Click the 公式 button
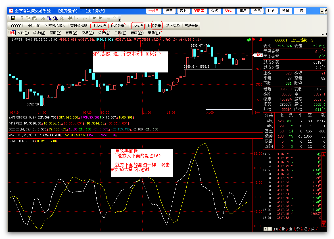 (214, 11)
